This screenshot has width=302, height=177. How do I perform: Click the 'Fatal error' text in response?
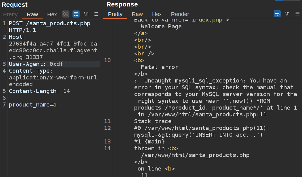(159, 67)
